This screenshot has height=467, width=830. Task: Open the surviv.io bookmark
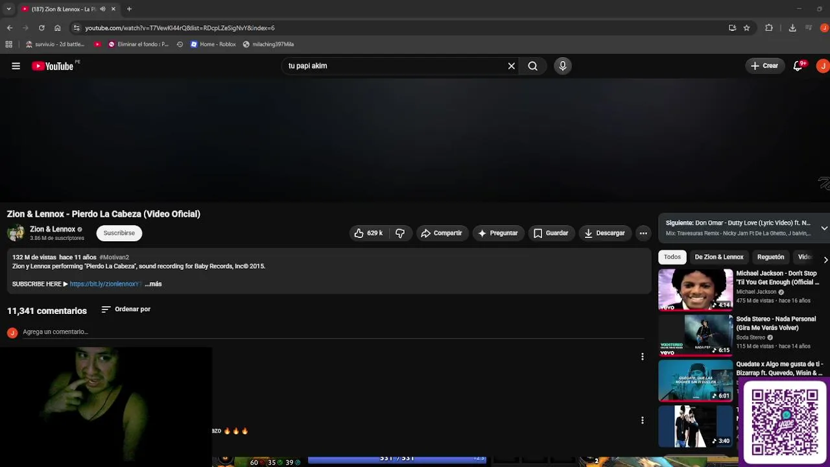[x=55, y=44]
